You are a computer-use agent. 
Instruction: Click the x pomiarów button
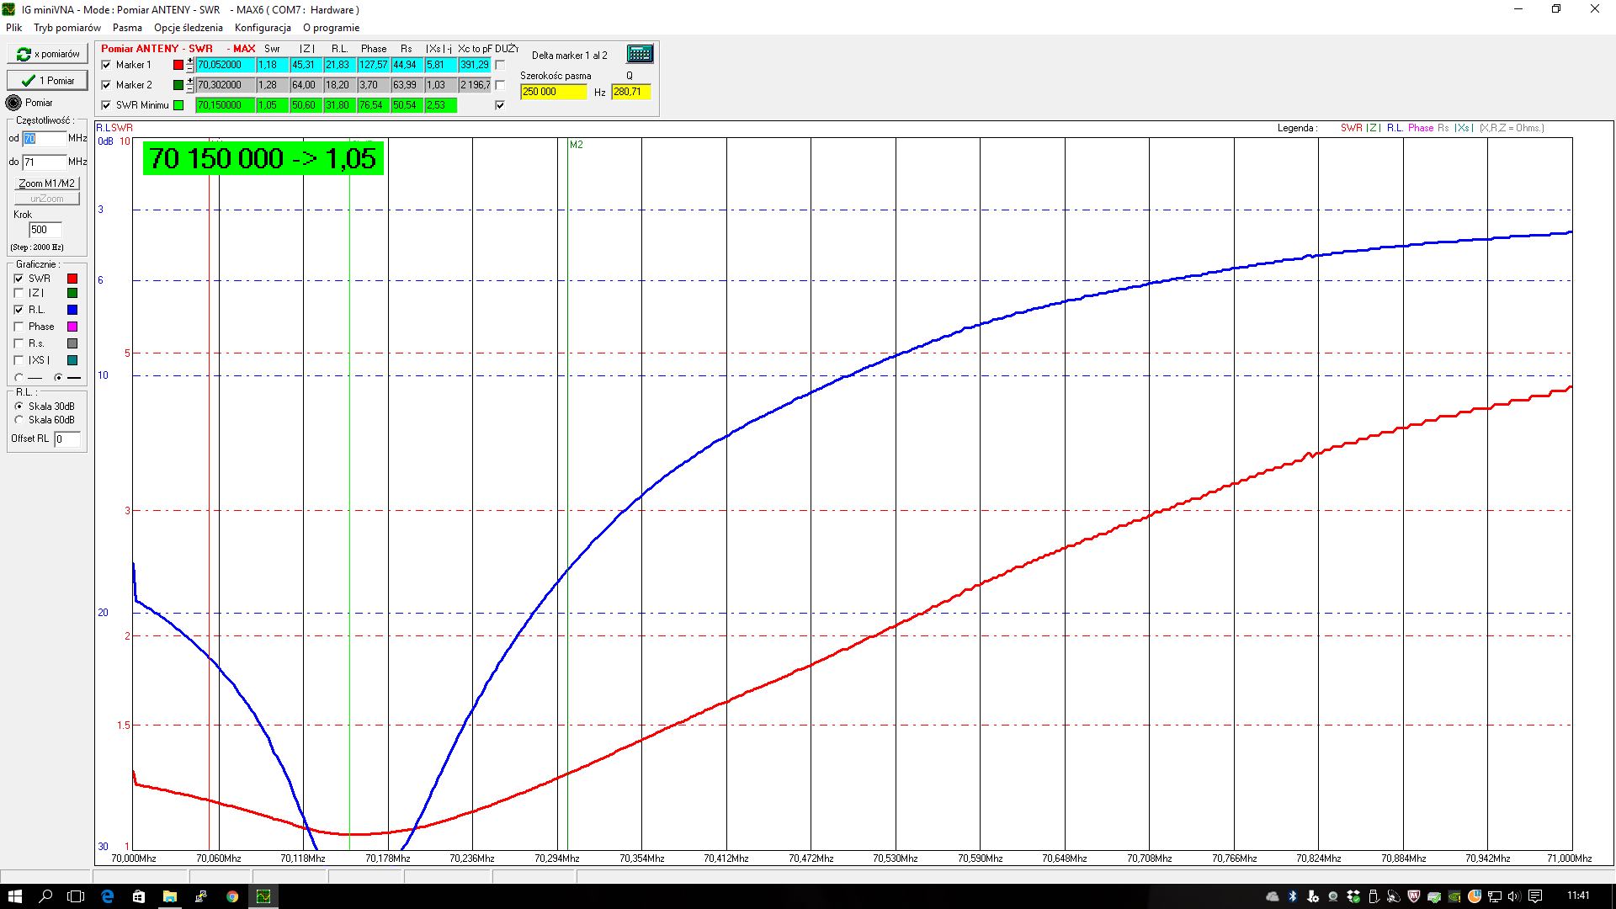point(47,54)
